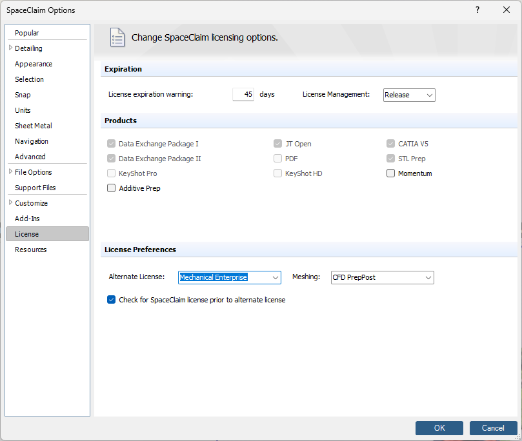Switch to the Add-Ins options page
This screenshot has height=441, width=522.
27,219
